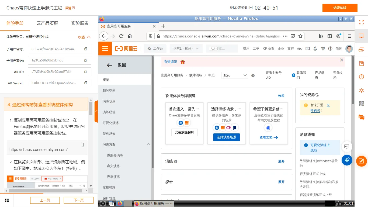The height and width of the screenshot is (207, 368).
Task: Click the lightbulb icon in right sidebar
Action: [362, 90]
